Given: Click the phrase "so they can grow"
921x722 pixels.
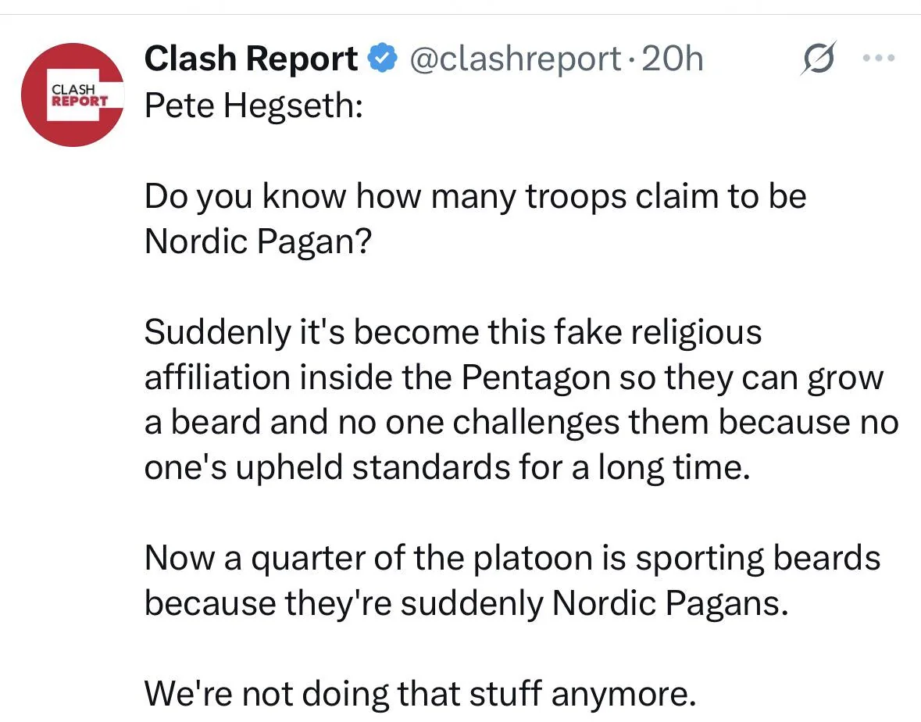Looking at the screenshot, I should click(x=751, y=377).
